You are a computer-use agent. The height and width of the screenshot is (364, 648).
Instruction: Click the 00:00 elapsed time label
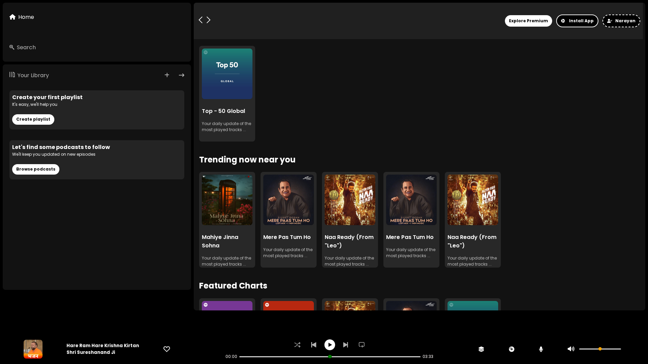pyautogui.click(x=231, y=357)
